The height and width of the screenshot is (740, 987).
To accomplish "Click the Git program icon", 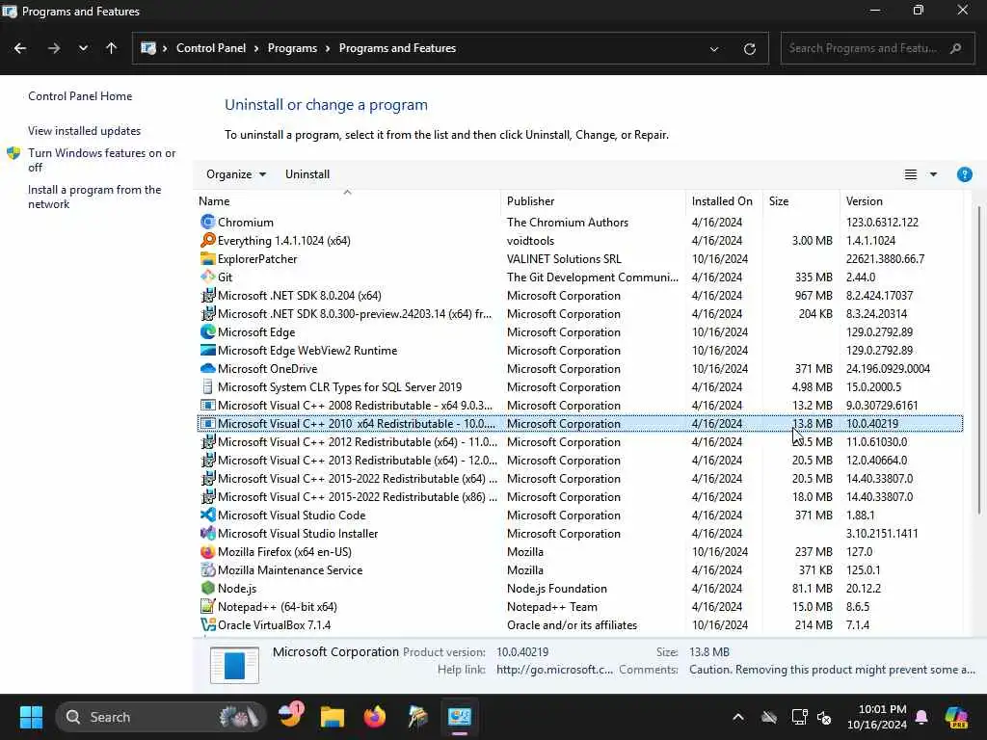I will pyautogui.click(x=208, y=277).
